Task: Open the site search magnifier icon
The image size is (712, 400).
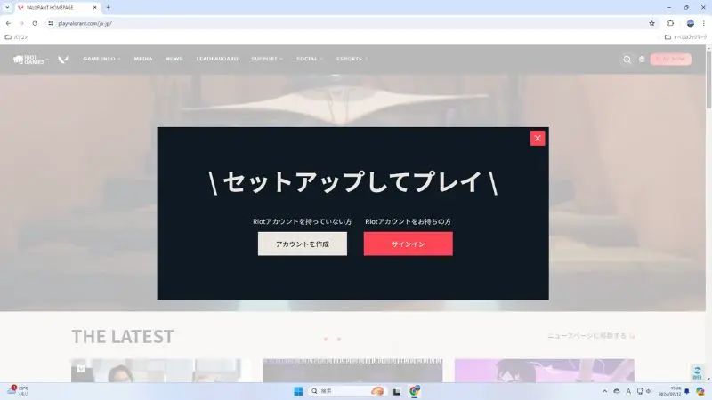Action: pos(627,60)
